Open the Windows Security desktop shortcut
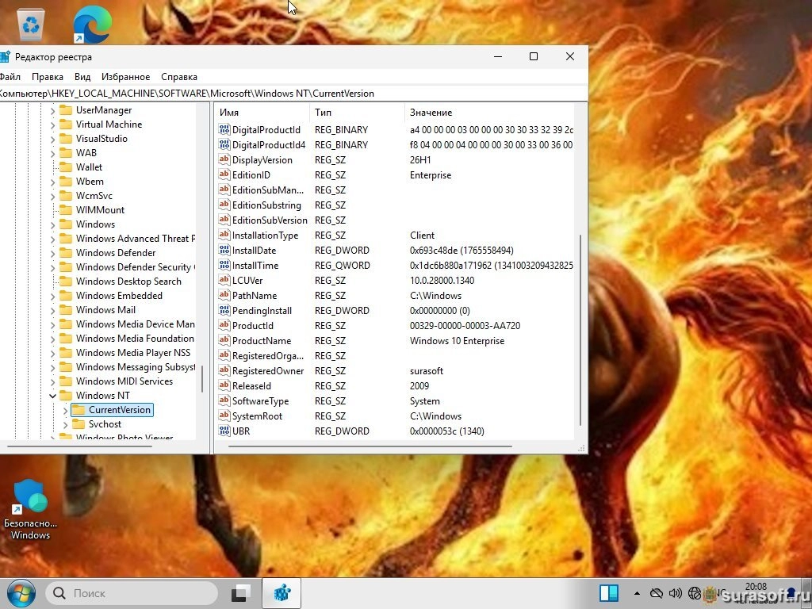Viewport: 812px width, 609px height. click(30, 510)
